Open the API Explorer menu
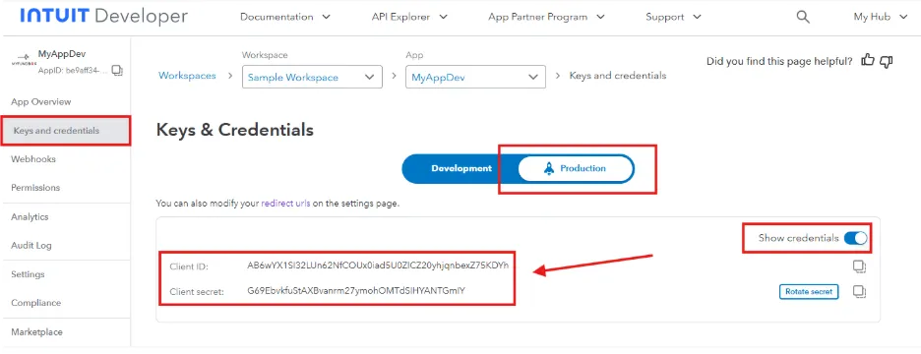Image resolution: width=921 pixels, height=354 pixels. pos(409,17)
